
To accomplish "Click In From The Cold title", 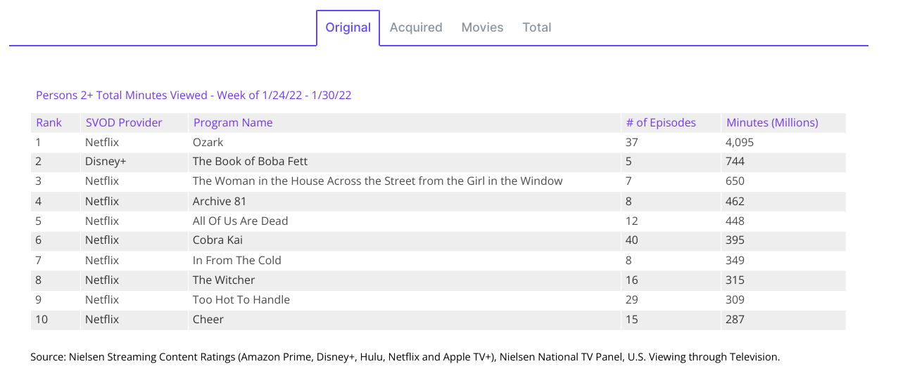I will pos(236,260).
